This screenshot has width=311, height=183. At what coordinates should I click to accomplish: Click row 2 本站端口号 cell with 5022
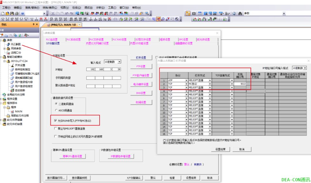tap(240, 84)
